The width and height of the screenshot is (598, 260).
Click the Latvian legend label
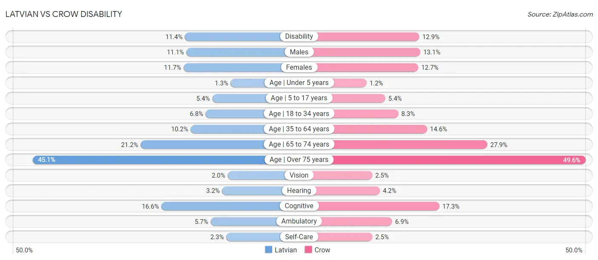coord(286,250)
